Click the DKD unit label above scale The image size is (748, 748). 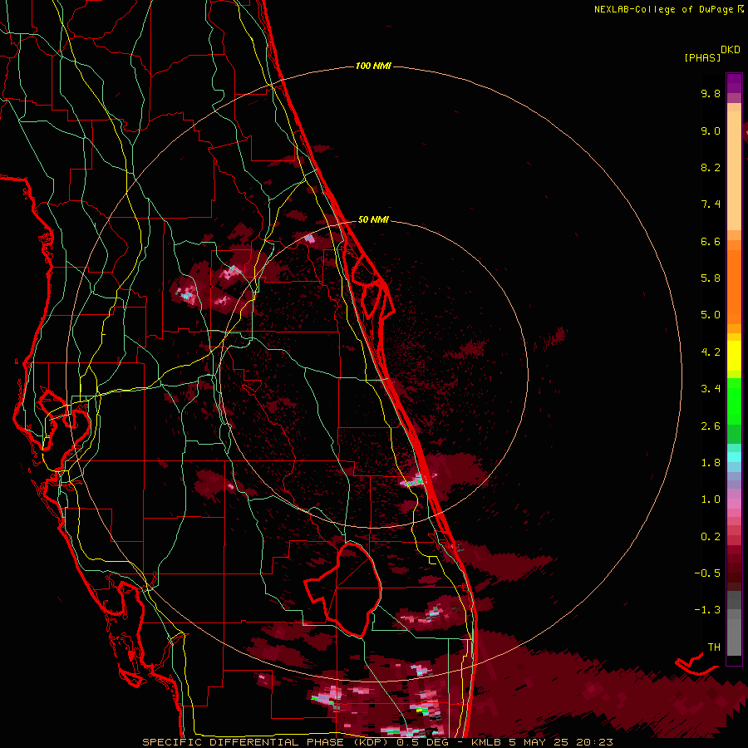tap(731, 50)
